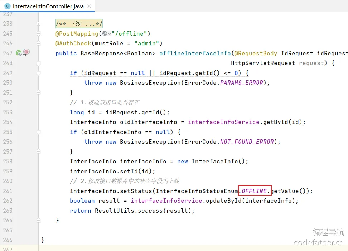Click InterfaceInfoStatusEnum on line 261
Screen dimensions: 348x251
tap(197, 191)
